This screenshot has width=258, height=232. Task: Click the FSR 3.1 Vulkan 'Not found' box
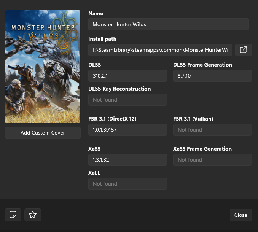(212, 130)
